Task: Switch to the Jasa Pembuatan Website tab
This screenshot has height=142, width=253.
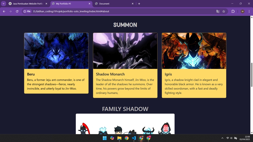Action: pos(28,4)
